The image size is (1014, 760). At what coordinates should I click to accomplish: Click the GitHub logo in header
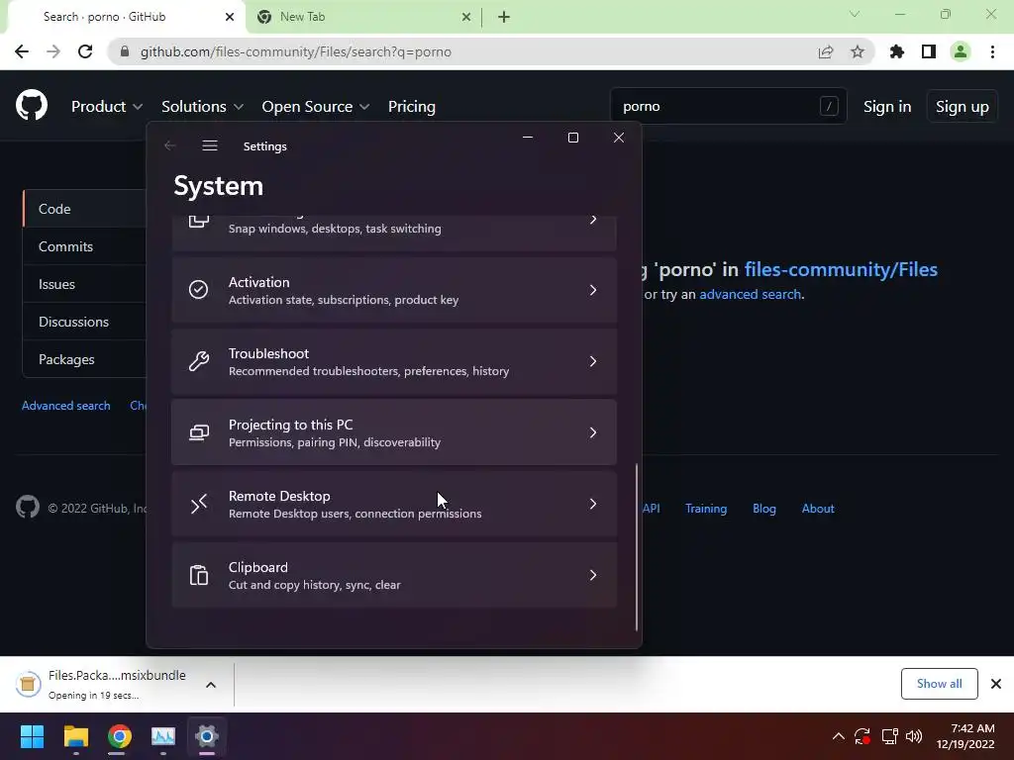tap(32, 105)
